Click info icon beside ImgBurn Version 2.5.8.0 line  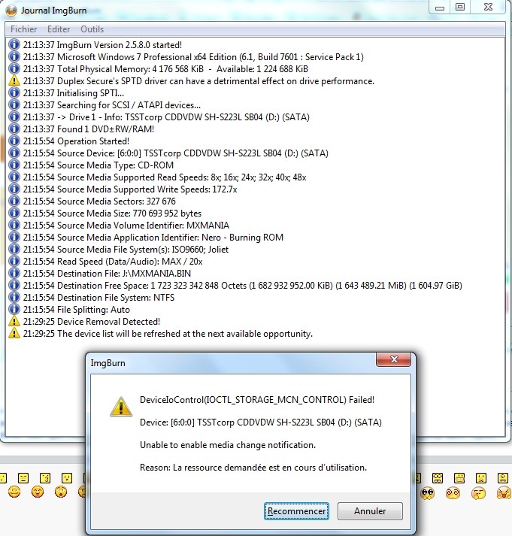coord(14,45)
